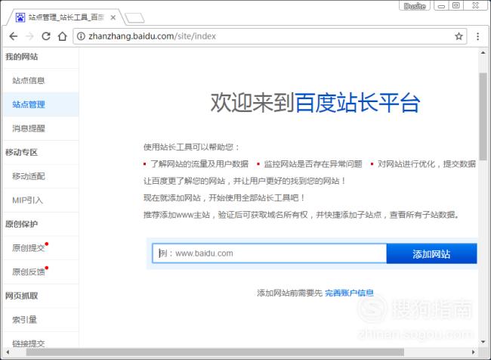Open the browser home page icon
The height and width of the screenshot is (360, 491).
[62, 36]
